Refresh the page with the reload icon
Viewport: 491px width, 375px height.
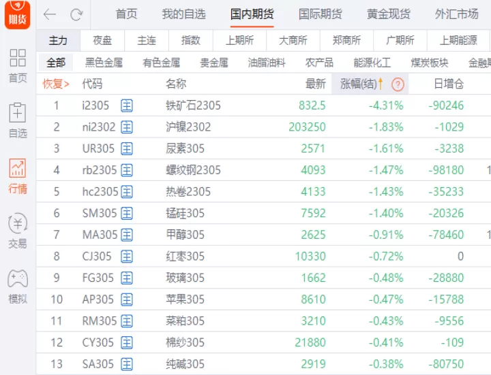[x=76, y=14]
